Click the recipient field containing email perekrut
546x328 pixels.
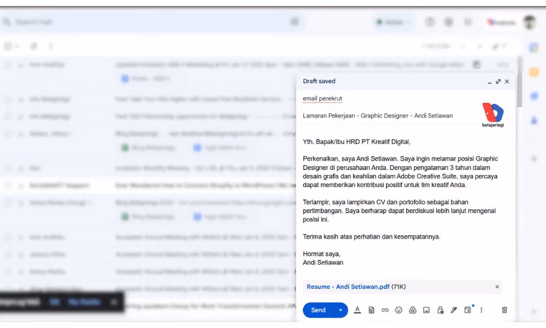391,98
